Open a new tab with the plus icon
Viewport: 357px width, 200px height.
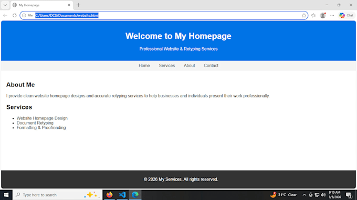click(78, 5)
